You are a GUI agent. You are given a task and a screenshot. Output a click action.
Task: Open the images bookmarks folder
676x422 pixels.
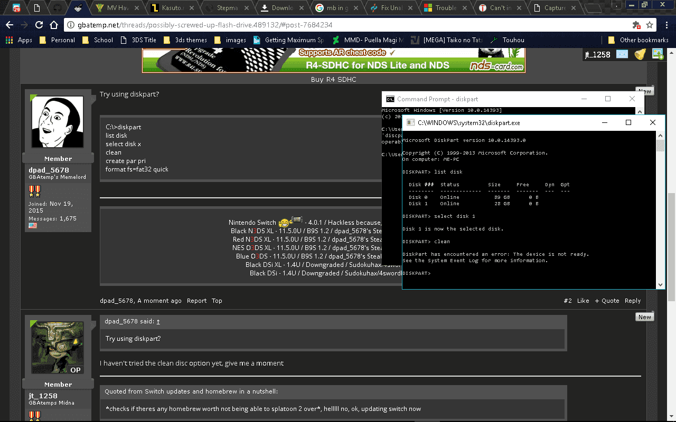[x=230, y=40]
